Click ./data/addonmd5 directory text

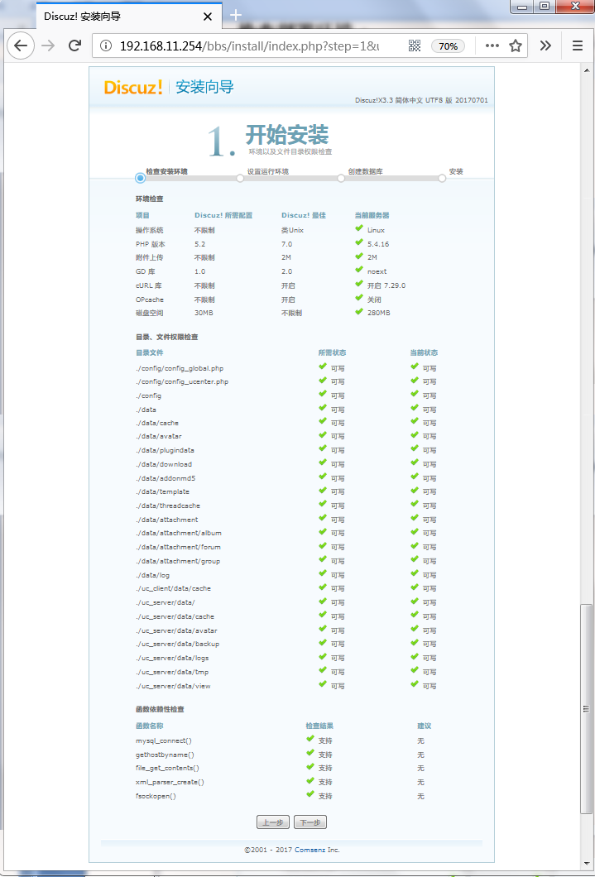(165, 478)
